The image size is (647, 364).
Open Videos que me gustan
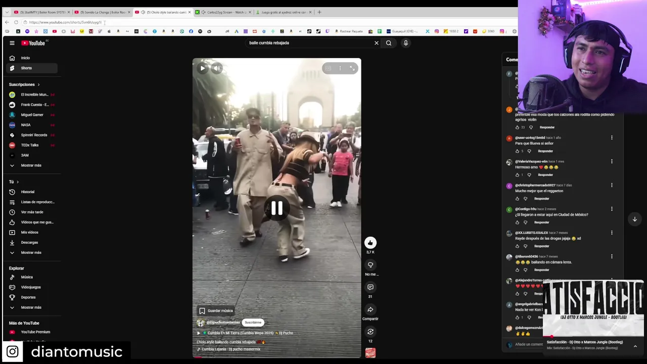click(31, 222)
